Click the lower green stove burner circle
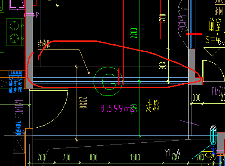 click(x=14, y=38)
